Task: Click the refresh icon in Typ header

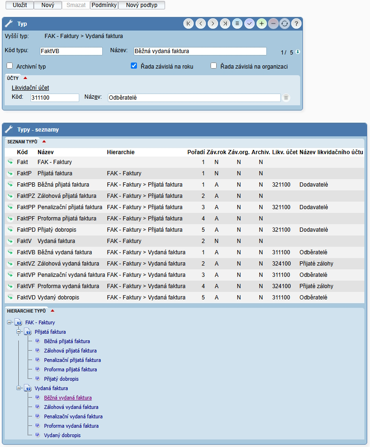Action: (285, 24)
